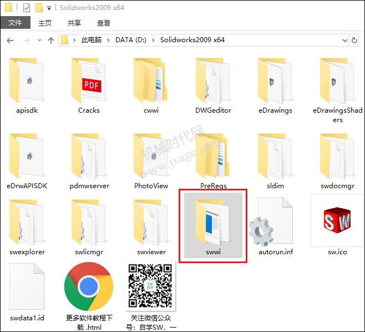Switch to the 查看 ribbon tab
The height and width of the screenshot is (332, 365).
click(104, 23)
